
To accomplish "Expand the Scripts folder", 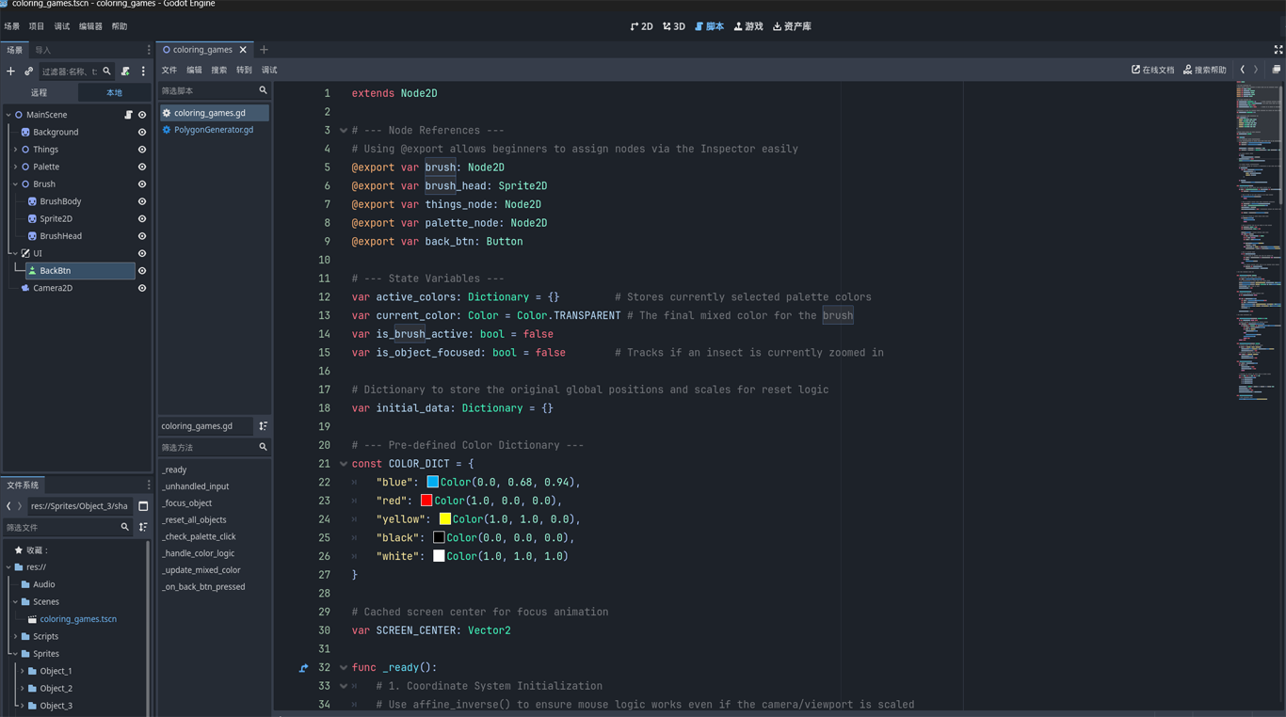I will 15,637.
